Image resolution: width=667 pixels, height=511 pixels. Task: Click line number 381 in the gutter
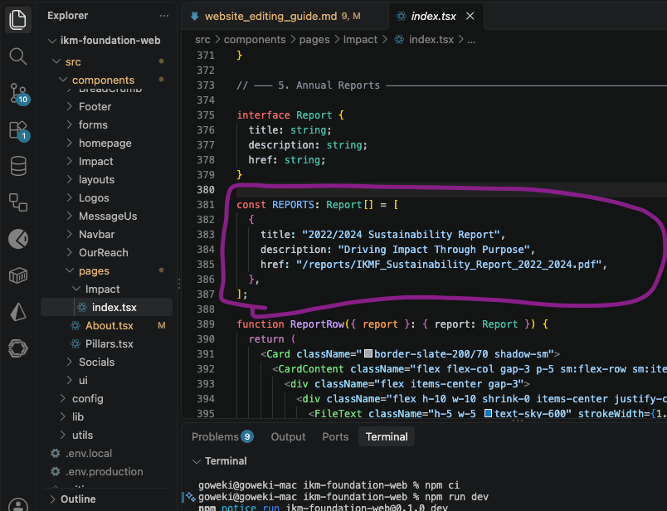206,205
